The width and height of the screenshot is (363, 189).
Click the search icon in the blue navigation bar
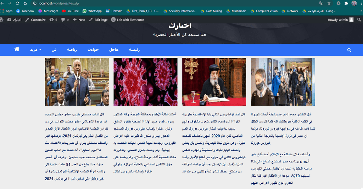pos(349,50)
